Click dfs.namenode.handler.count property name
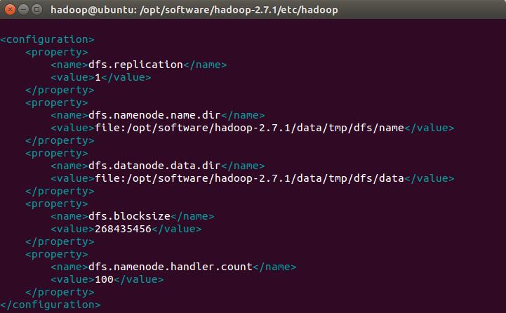The width and height of the screenshot is (506, 313). [x=170, y=267]
